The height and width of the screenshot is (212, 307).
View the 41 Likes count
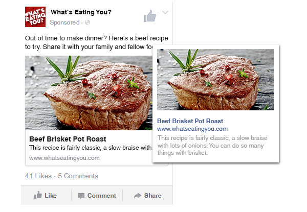tap(38, 176)
